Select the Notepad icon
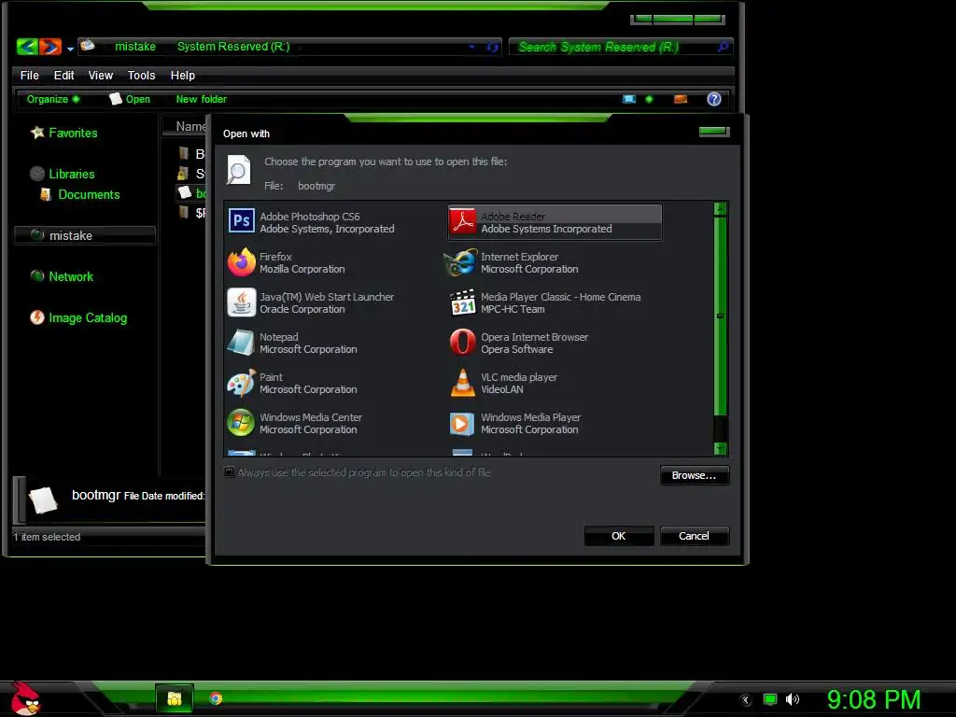The image size is (956, 717). [x=242, y=343]
